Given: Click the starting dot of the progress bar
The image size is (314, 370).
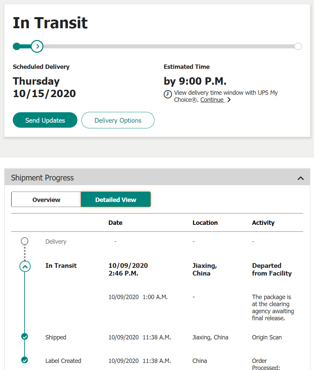Looking at the screenshot, I should tap(16, 46).
